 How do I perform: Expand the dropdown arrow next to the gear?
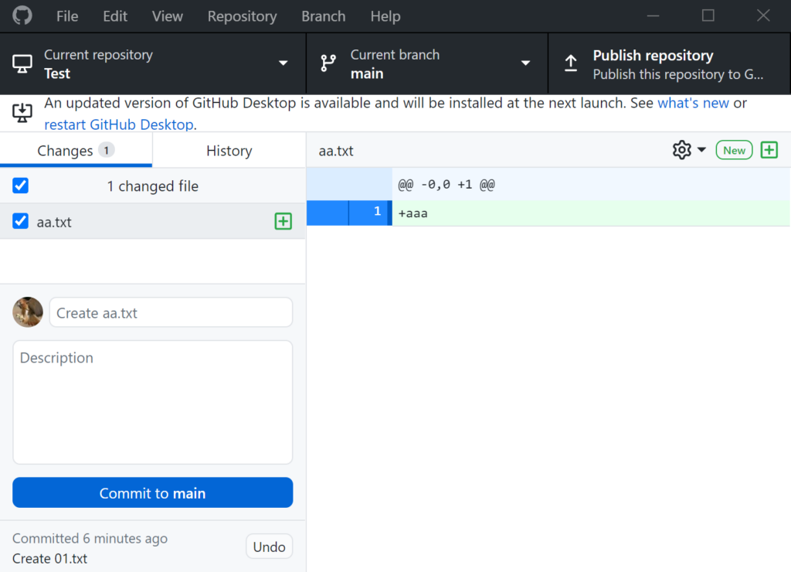pyautogui.click(x=701, y=150)
